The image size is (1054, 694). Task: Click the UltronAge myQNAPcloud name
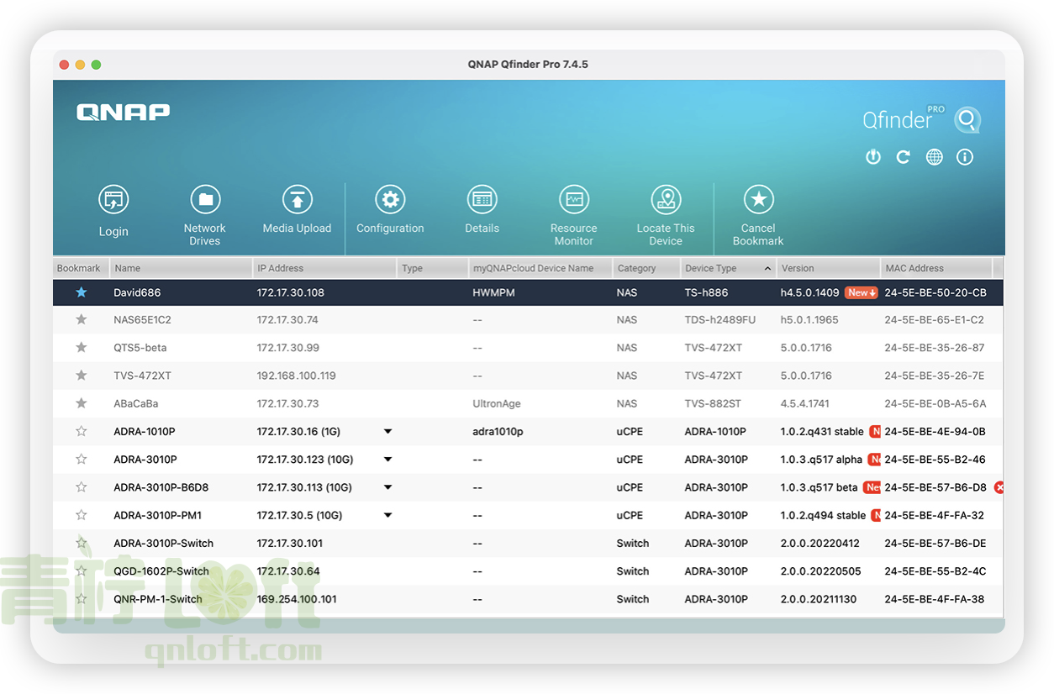click(497, 403)
